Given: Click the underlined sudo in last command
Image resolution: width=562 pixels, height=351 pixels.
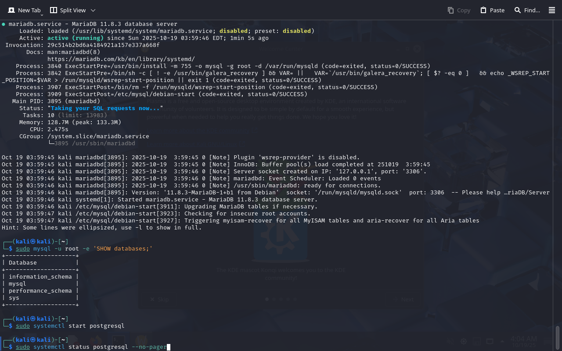Looking at the screenshot, I should click(23, 347).
